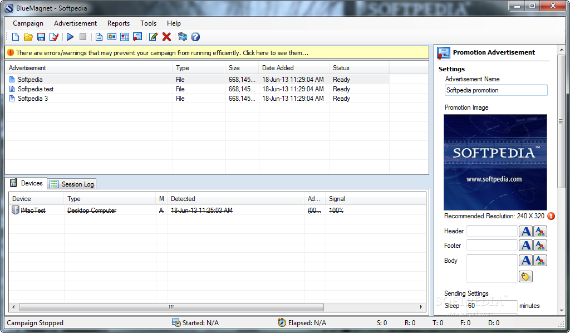The image size is (570, 333).
Task: Sort by the Status column header
Action: point(359,67)
